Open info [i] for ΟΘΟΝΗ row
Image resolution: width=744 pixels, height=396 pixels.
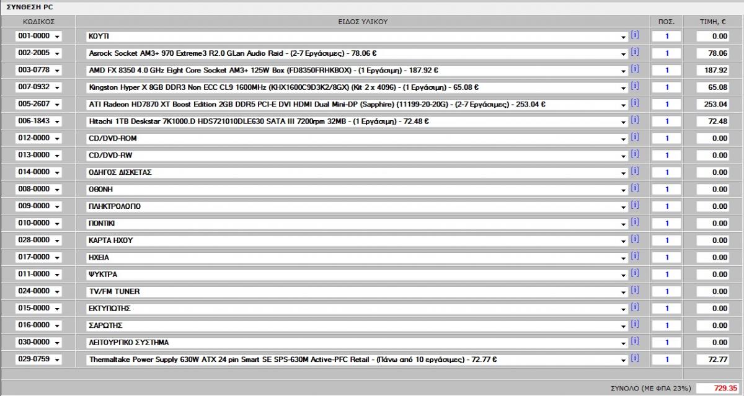pos(634,188)
